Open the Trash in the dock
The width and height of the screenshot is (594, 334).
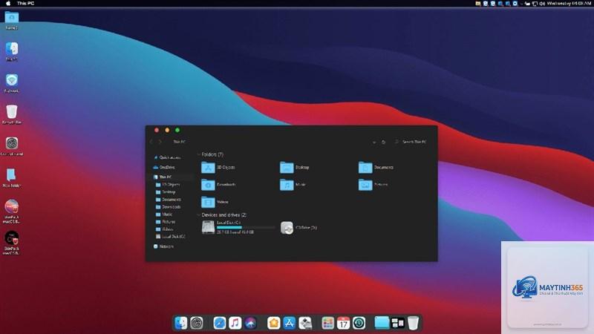coord(414,323)
